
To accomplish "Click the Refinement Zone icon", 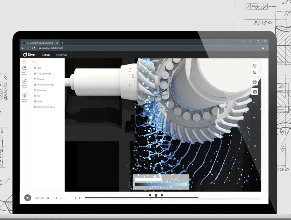I will (x=36, y=107).
